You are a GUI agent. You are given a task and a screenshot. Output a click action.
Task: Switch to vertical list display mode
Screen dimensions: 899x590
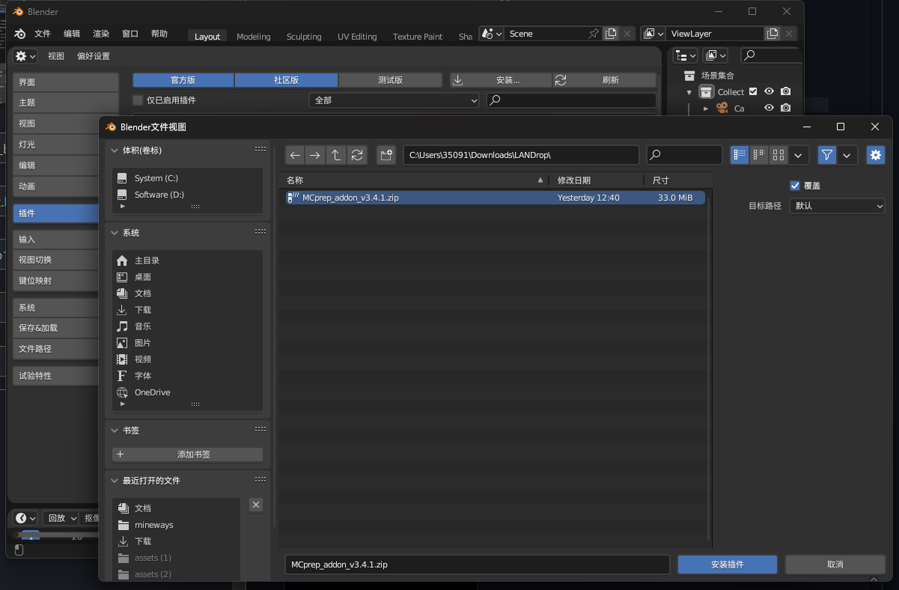pyautogui.click(x=740, y=155)
